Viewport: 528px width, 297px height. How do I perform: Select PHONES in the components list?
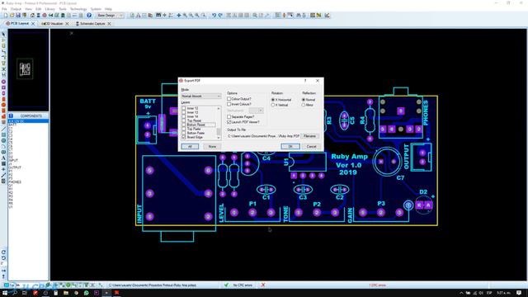click(x=15, y=181)
